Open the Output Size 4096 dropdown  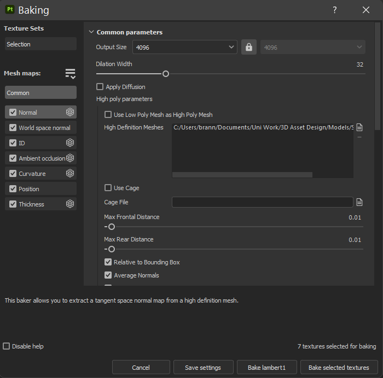(x=184, y=48)
